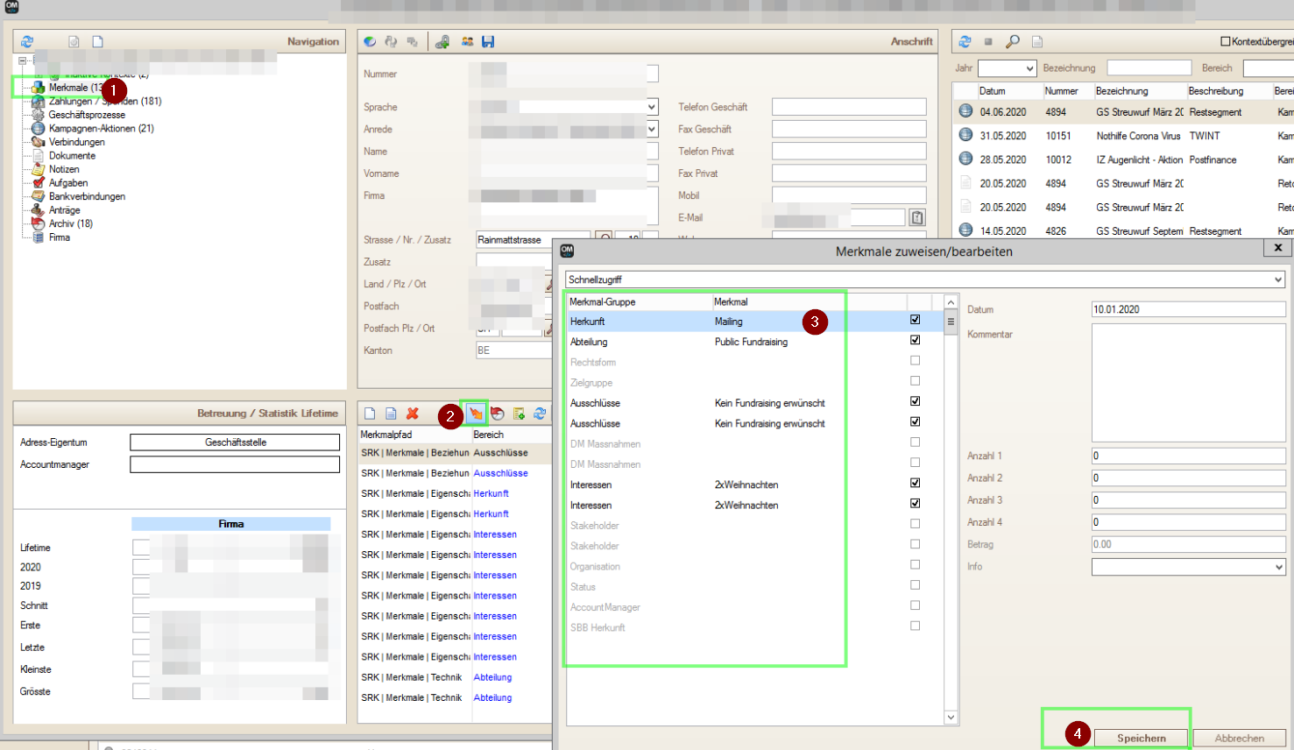Click the Betrag field in the dialog
1294x750 pixels.
(1188, 544)
